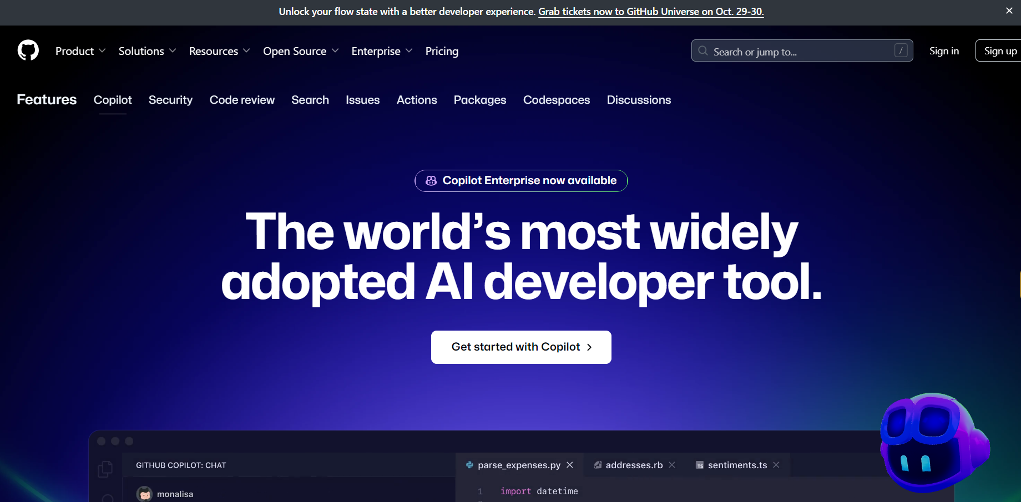This screenshot has height=502, width=1021.
Task: Click the Copilot icon in the Enterprise badge
Action: [x=431, y=181]
